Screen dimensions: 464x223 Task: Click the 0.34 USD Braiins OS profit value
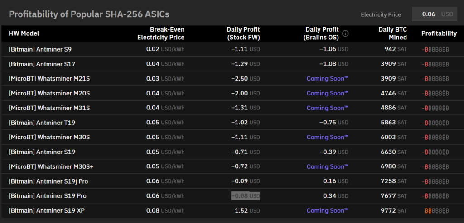(x=336, y=196)
